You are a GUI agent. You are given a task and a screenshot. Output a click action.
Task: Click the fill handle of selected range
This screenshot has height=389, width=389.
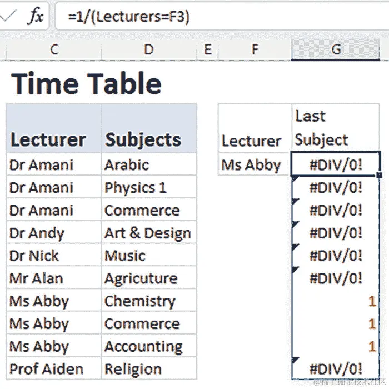pyautogui.click(x=379, y=175)
